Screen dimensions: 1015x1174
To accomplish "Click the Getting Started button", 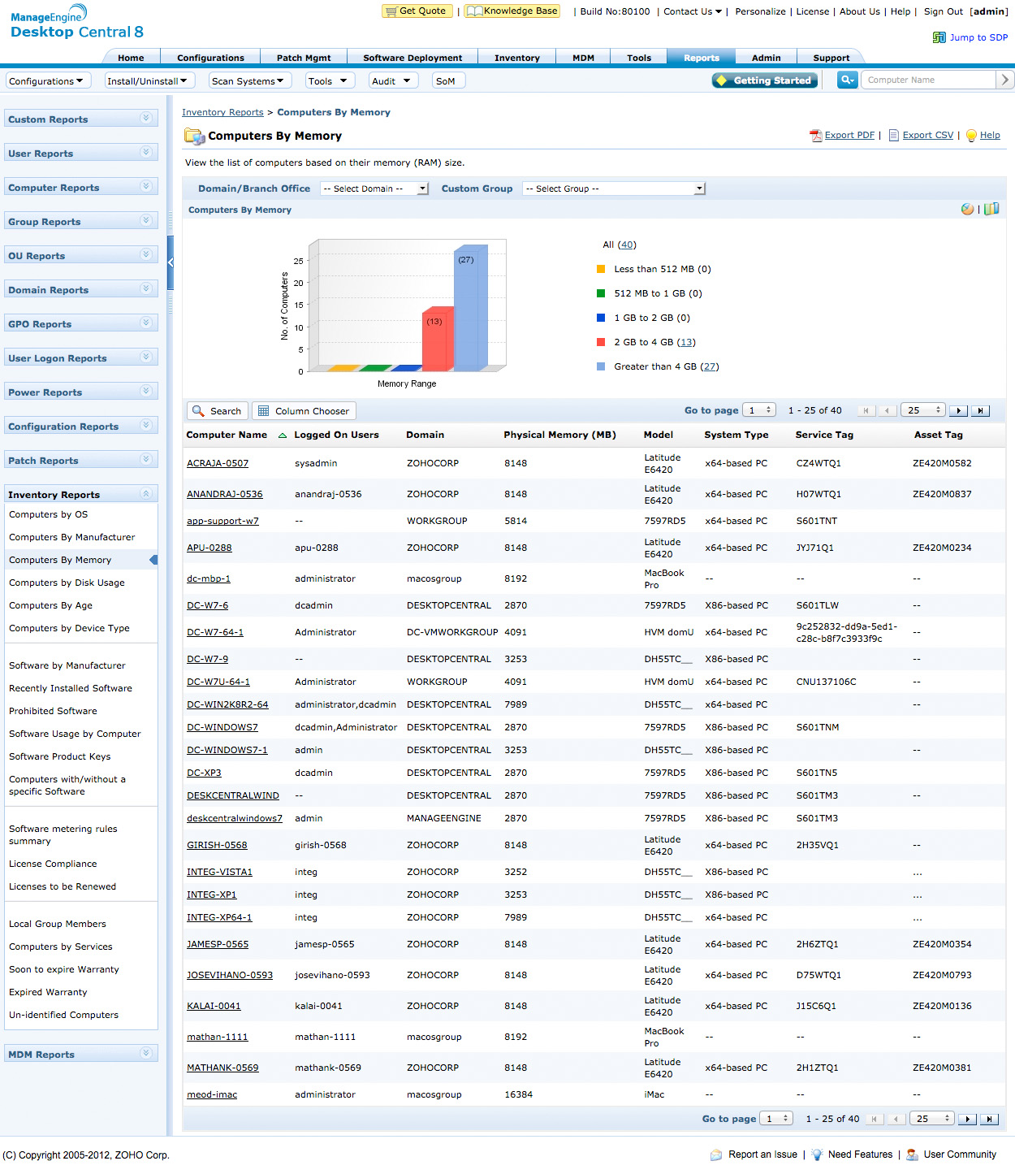I will 763,80.
